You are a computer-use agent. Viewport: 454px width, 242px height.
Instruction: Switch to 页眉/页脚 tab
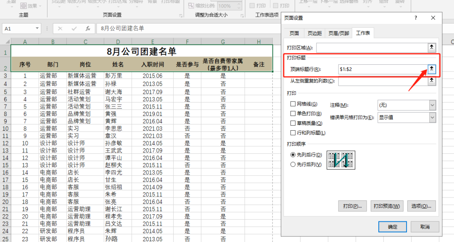coord(339,33)
